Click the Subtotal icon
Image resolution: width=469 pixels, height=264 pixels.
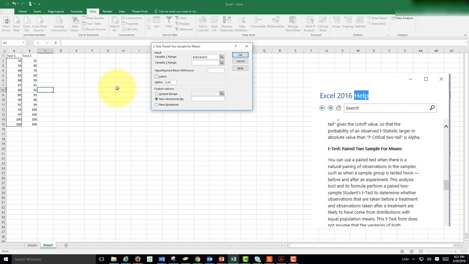pyautogui.click(x=360, y=21)
